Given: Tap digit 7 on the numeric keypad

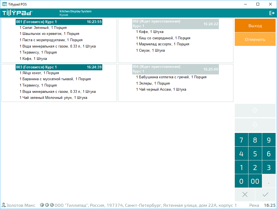Looking at the screenshot, I should (x=241, y=140).
